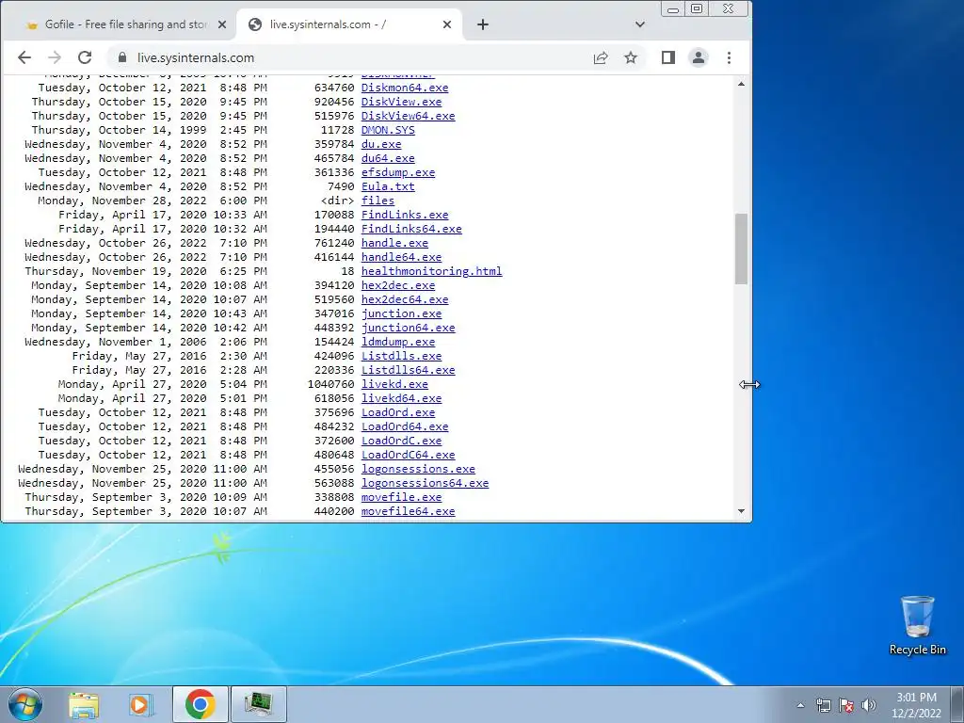Click the forward navigation arrow
Viewport: 964px width, 723px height.
[55, 57]
